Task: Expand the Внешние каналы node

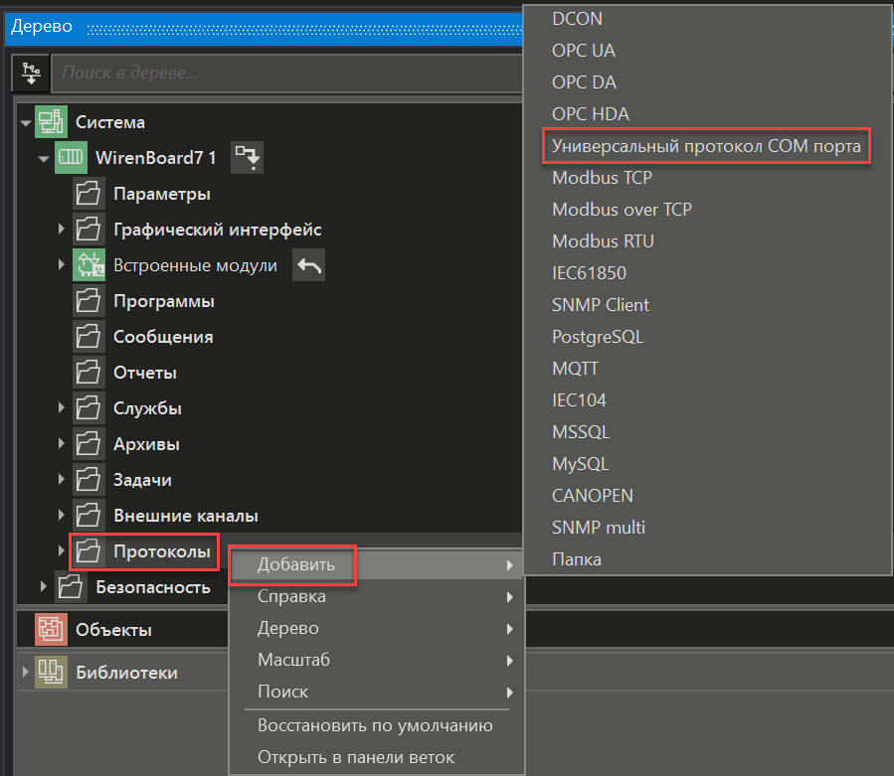Action: click(61, 515)
